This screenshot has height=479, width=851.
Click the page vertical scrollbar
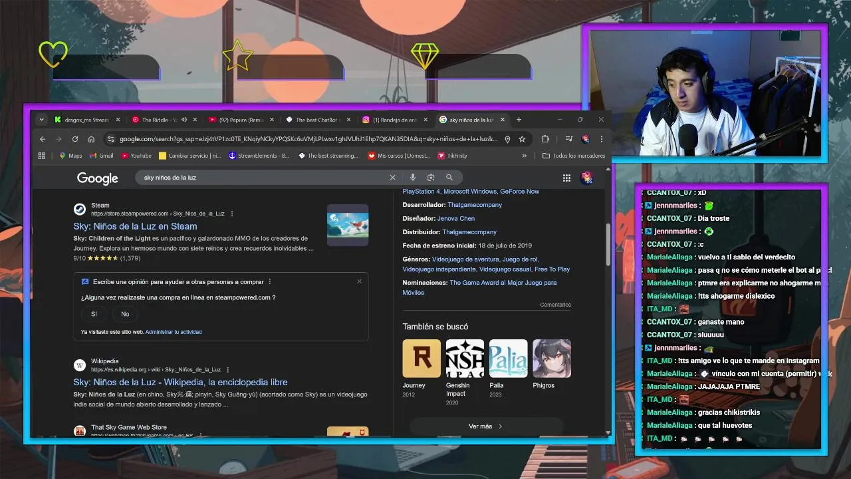click(608, 245)
